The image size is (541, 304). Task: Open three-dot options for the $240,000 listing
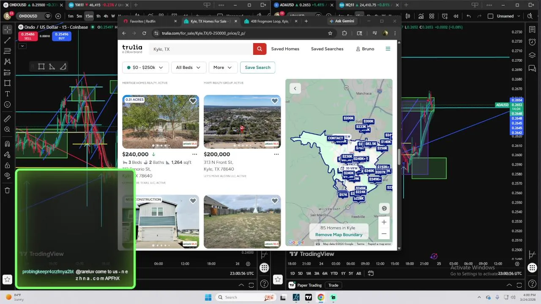click(194, 154)
